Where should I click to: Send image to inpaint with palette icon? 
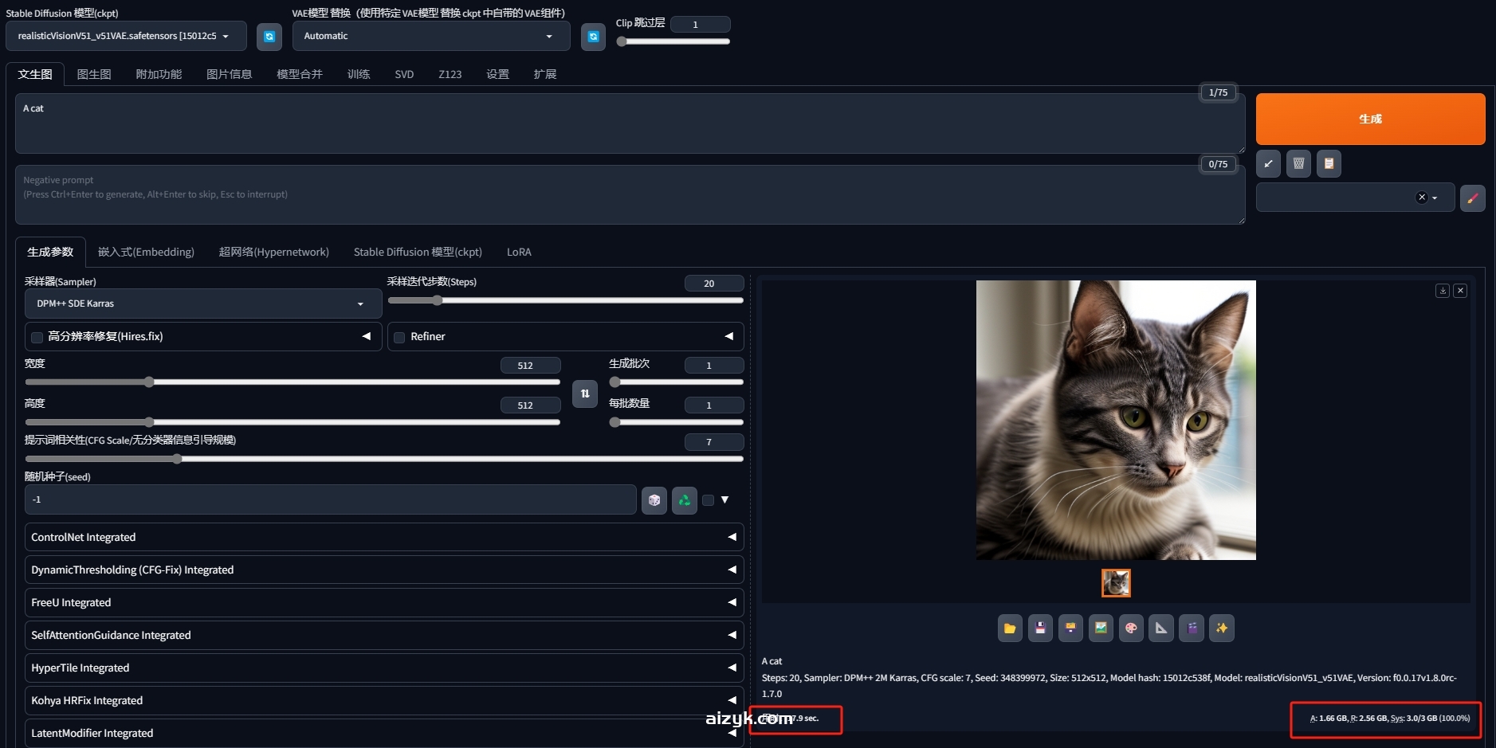pyautogui.click(x=1131, y=629)
